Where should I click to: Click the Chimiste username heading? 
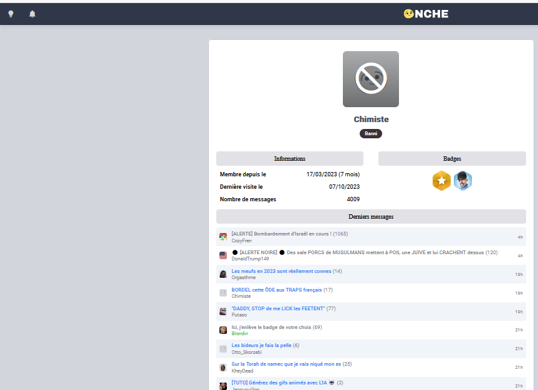click(370, 119)
